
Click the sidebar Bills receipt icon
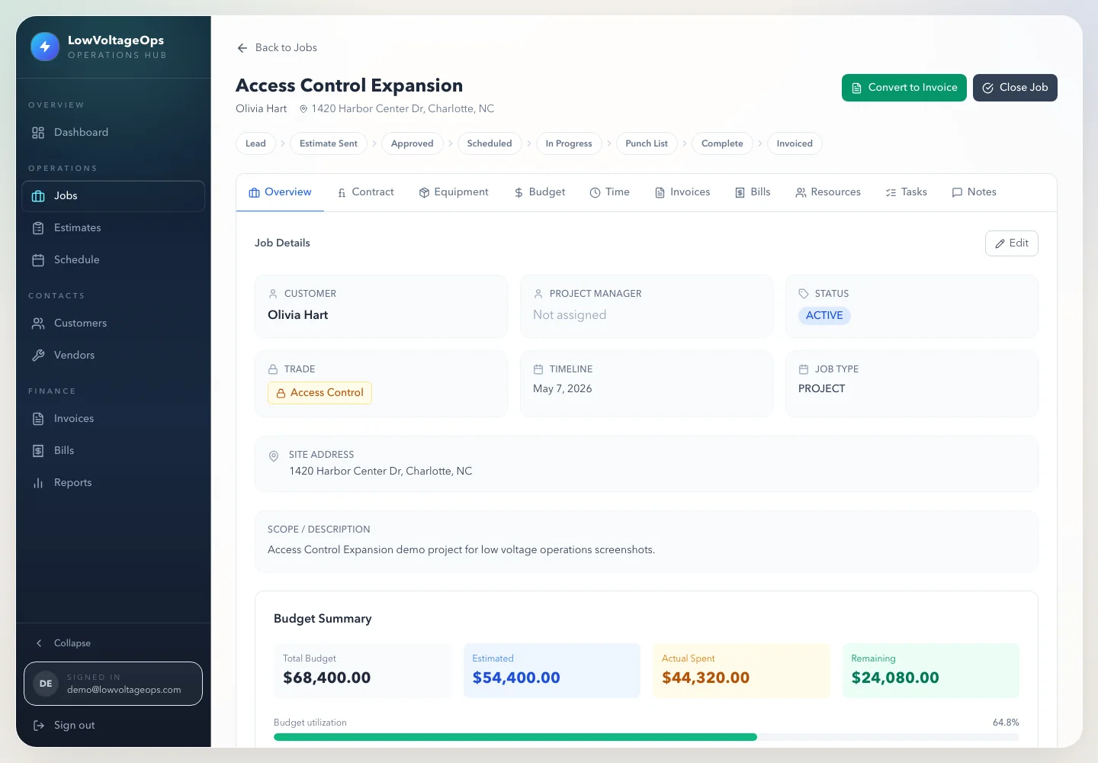tap(38, 451)
